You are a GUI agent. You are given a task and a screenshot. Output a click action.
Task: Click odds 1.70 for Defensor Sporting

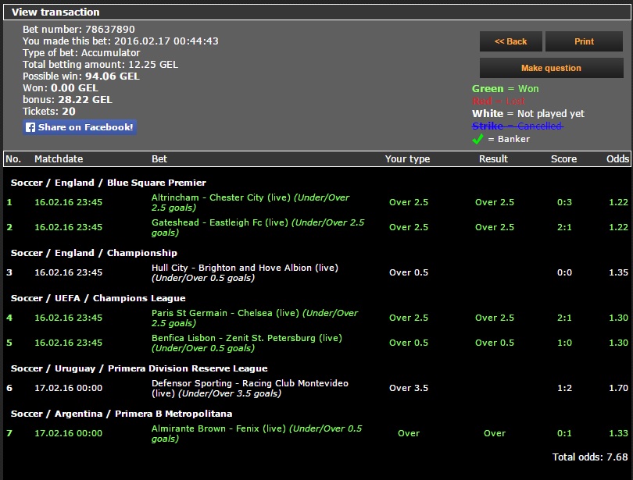tap(618, 388)
